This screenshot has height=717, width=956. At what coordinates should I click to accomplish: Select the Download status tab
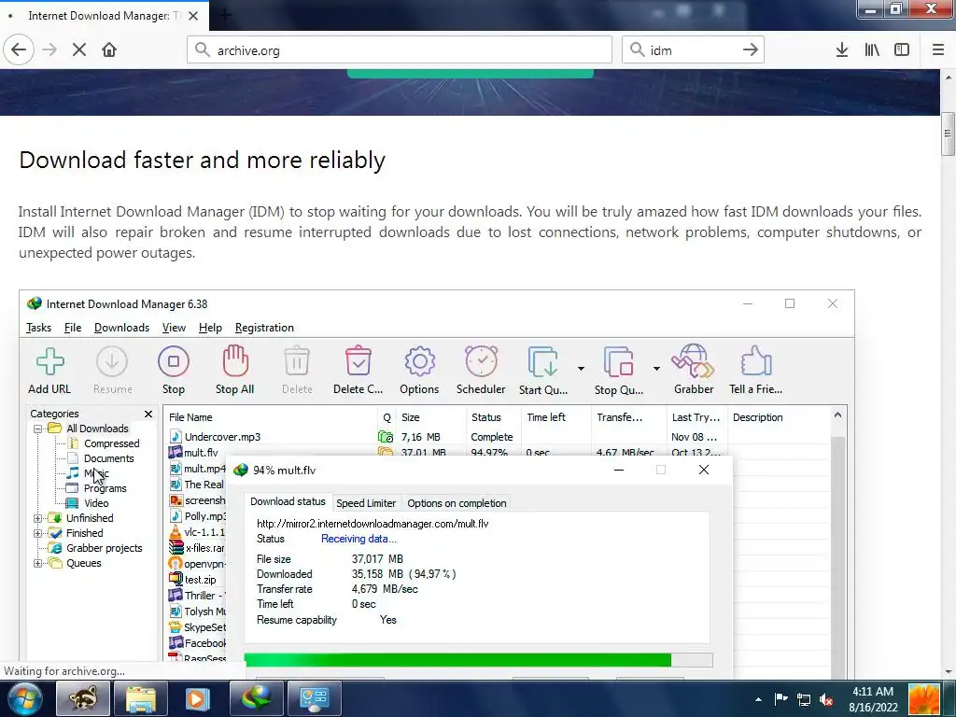288,501
